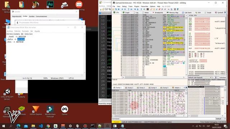Click taskbar clock showing 26/07/2020

(216, 126)
